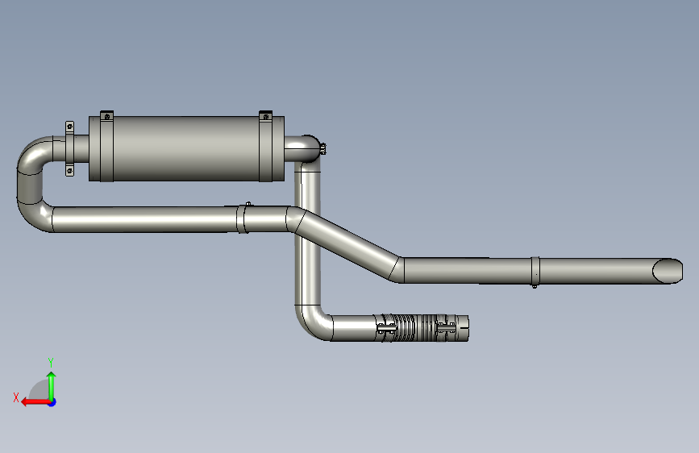
Task: Select the large cylindrical muffler body
Action: (x=186, y=148)
